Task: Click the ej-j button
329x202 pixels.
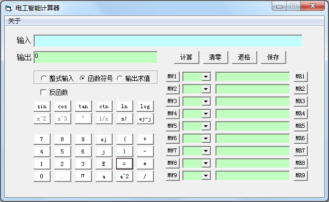Action: (145, 119)
